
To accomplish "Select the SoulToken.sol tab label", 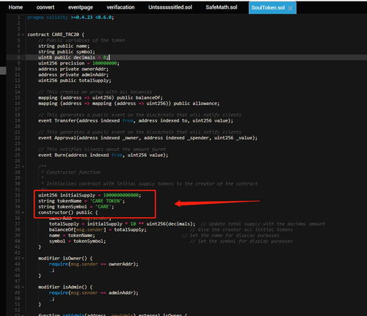I will 268,8.
